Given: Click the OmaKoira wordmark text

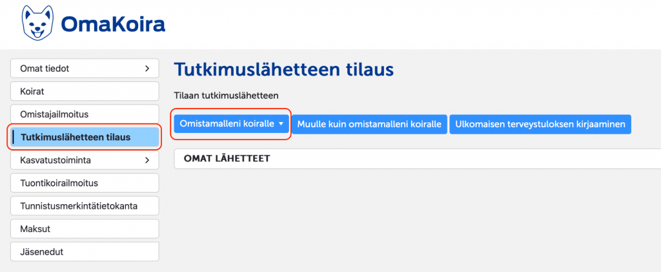Looking at the screenshot, I should point(113,25).
